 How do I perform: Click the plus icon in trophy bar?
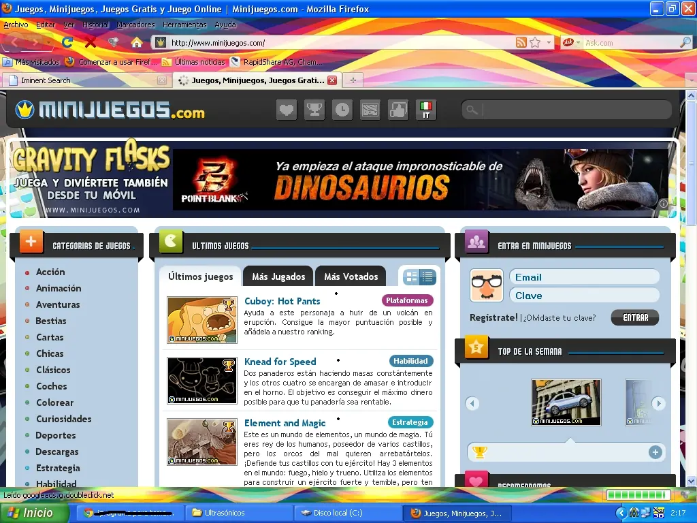[655, 452]
